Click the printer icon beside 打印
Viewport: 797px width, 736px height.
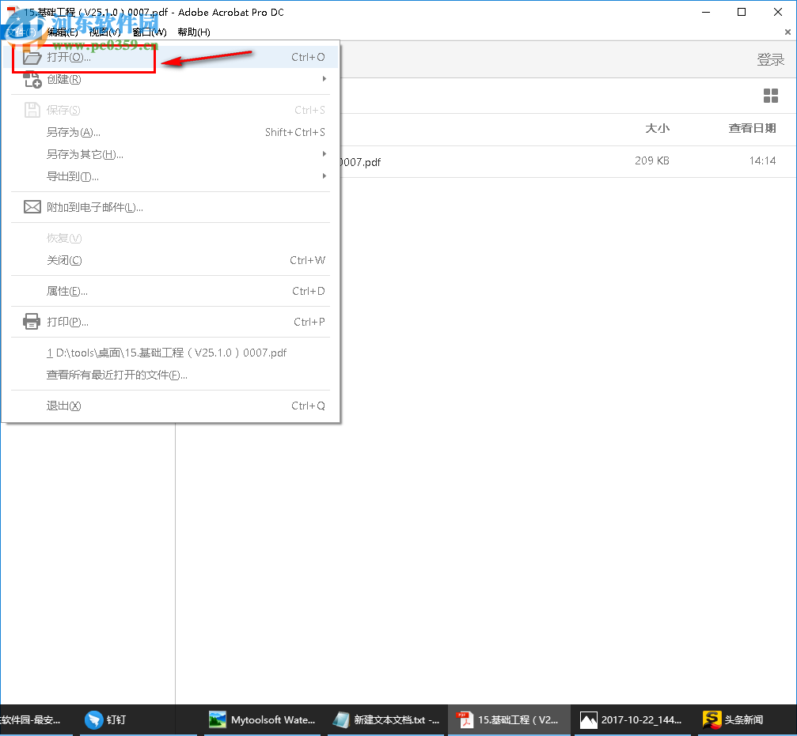(x=32, y=321)
